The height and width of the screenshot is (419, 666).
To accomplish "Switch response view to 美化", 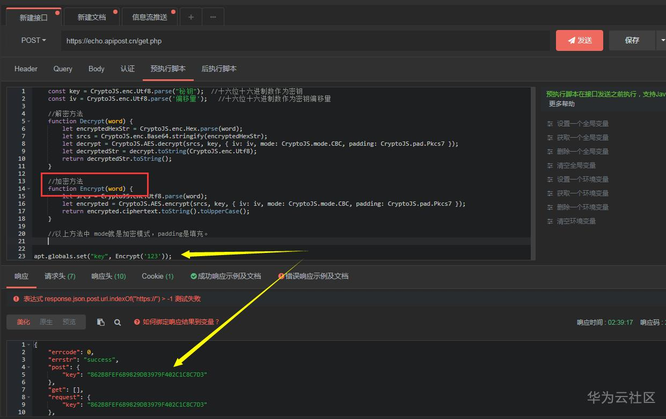I will coord(23,322).
